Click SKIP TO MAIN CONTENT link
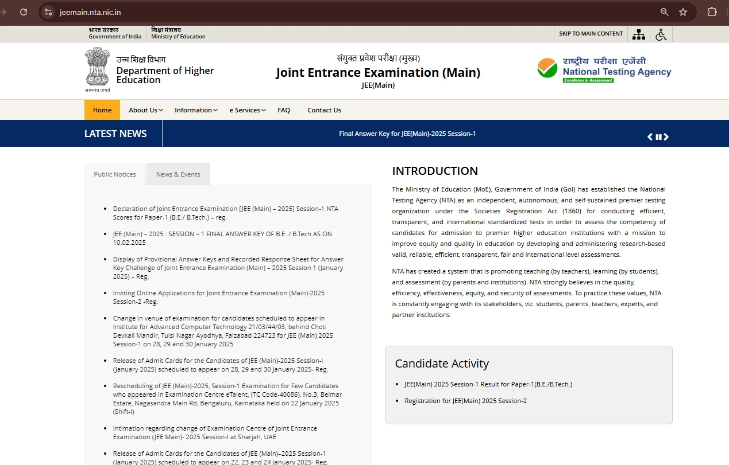The image size is (729, 465). pos(590,34)
